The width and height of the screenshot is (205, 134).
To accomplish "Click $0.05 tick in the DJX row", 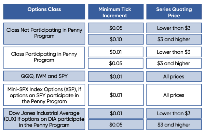I will [x=116, y=124].
